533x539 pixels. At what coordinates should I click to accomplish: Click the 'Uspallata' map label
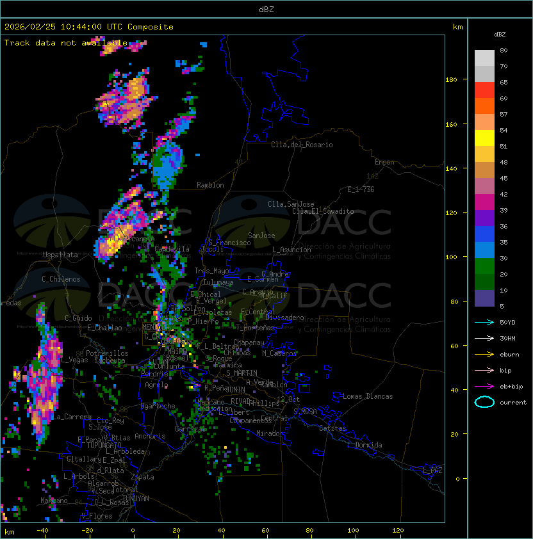(60, 255)
